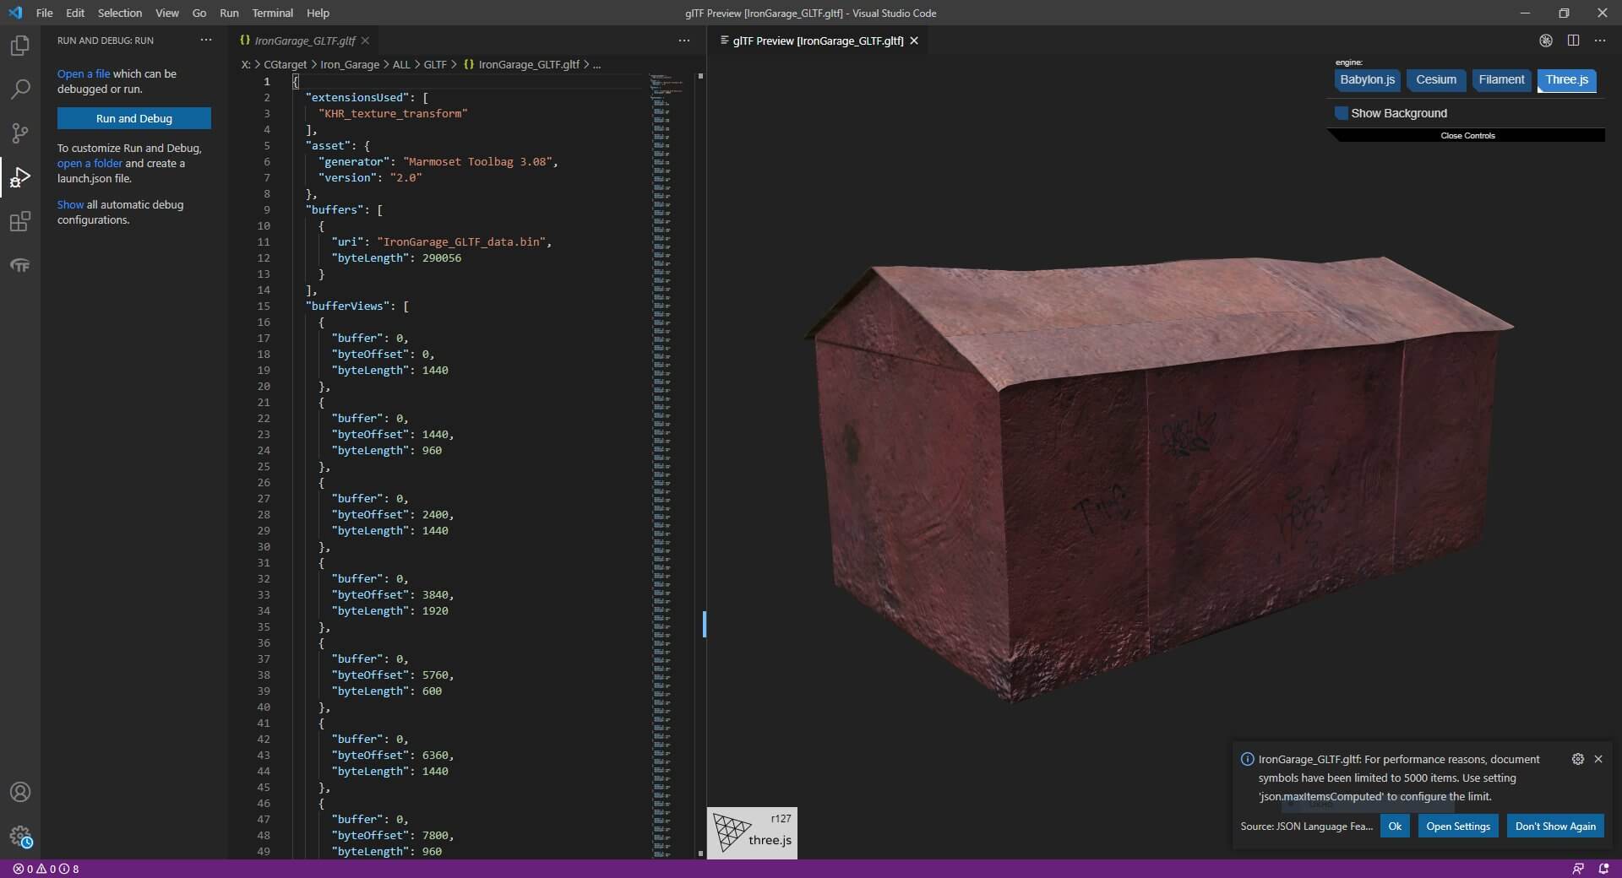
Task: Expand the GLTF breadcrumb folder
Action: pyautogui.click(x=435, y=64)
